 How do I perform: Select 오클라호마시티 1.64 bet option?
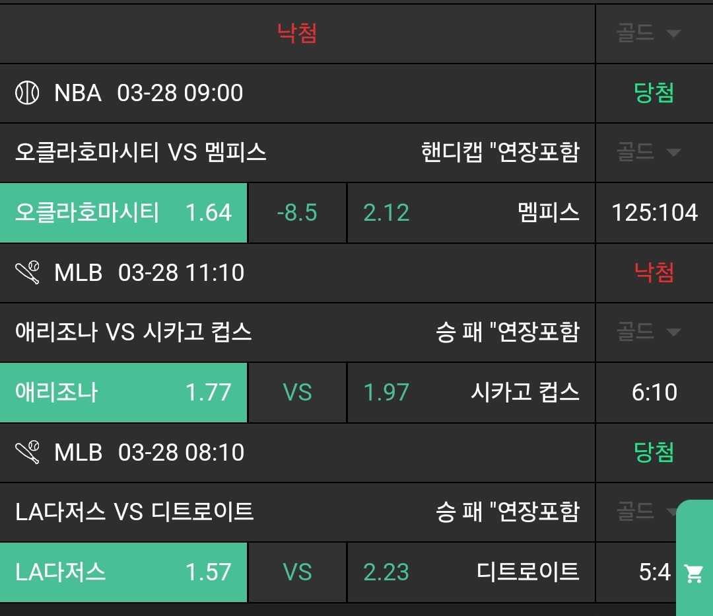pyautogui.click(x=123, y=213)
